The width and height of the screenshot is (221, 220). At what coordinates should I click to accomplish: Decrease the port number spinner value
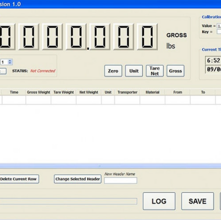click(10, 63)
